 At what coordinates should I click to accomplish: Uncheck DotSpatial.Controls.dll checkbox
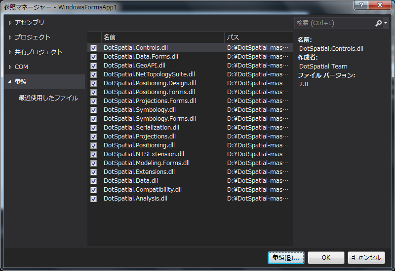point(93,48)
